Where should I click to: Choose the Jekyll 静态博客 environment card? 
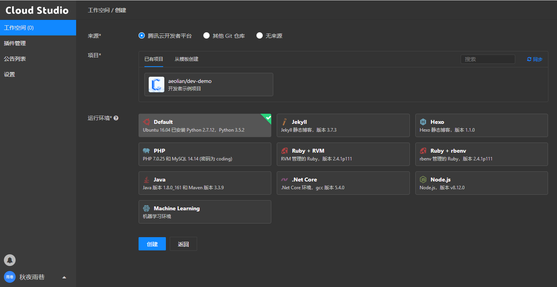click(x=343, y=125)
